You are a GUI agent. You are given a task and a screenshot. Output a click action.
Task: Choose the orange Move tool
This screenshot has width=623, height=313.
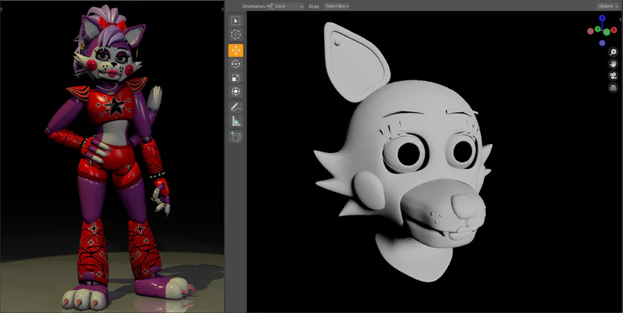[x=236, y=50]
